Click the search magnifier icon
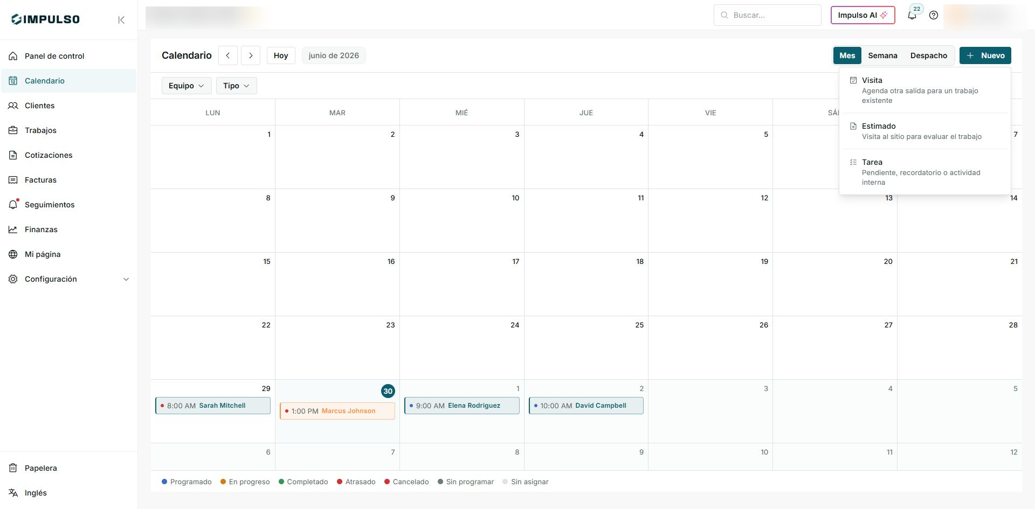The height and width of the screenshot is (509, 1035). click(x=724, y=15)
